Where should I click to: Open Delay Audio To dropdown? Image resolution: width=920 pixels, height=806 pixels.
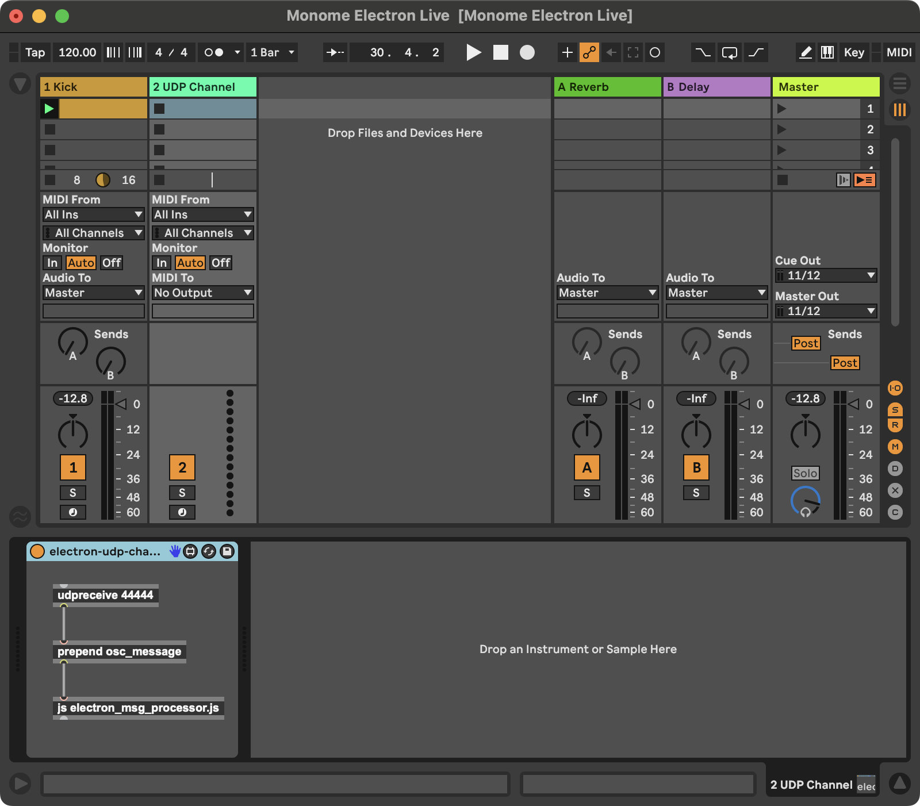click(716, 293)
